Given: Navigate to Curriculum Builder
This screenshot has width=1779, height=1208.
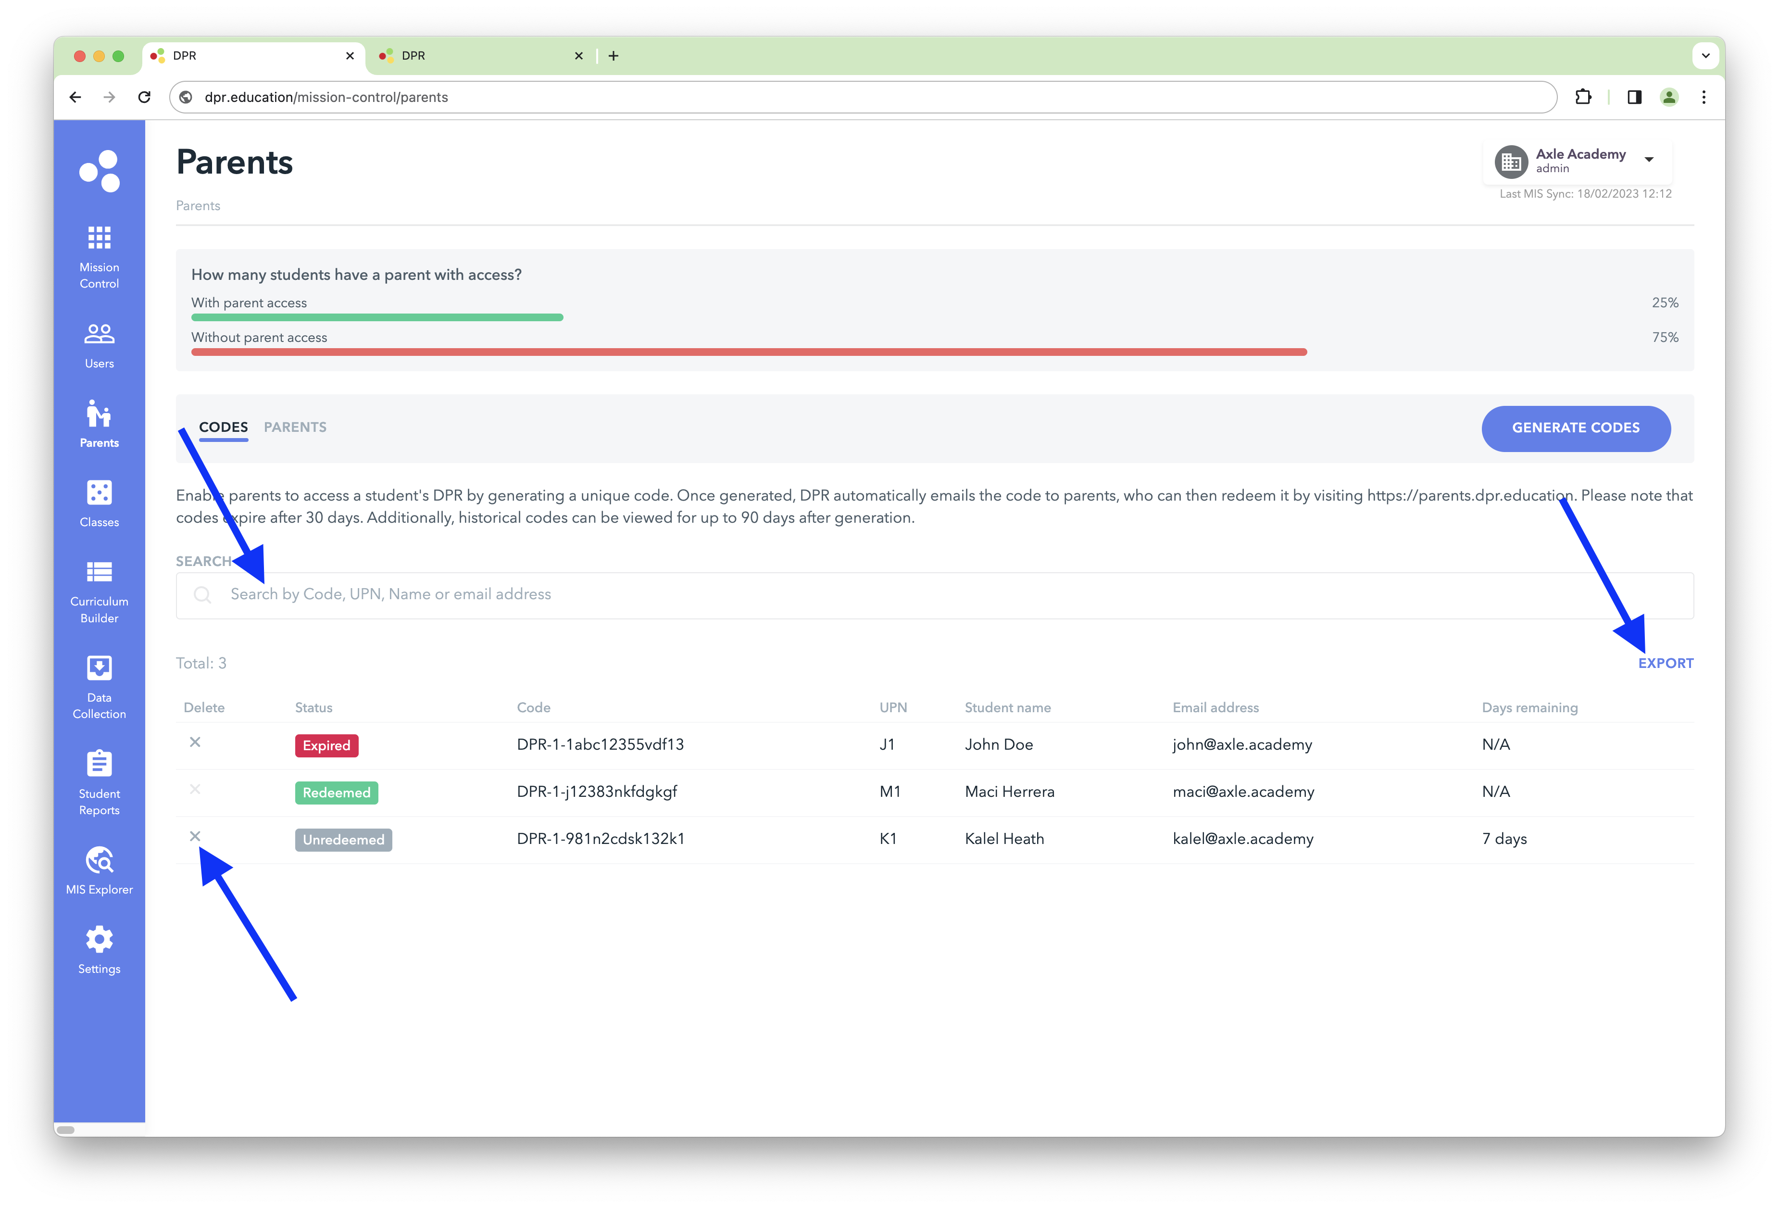Looking at the screenshot, I should (x=99, y=590).
